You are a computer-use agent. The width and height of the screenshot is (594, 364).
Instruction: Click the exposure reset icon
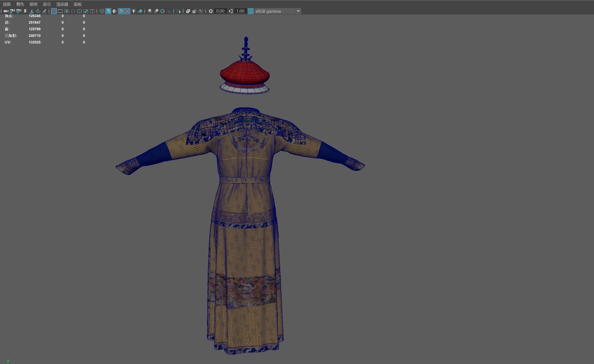[211, 11]
